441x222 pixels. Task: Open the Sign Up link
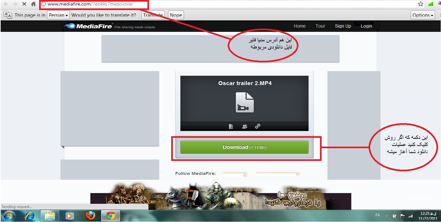(x=343, y=26)
